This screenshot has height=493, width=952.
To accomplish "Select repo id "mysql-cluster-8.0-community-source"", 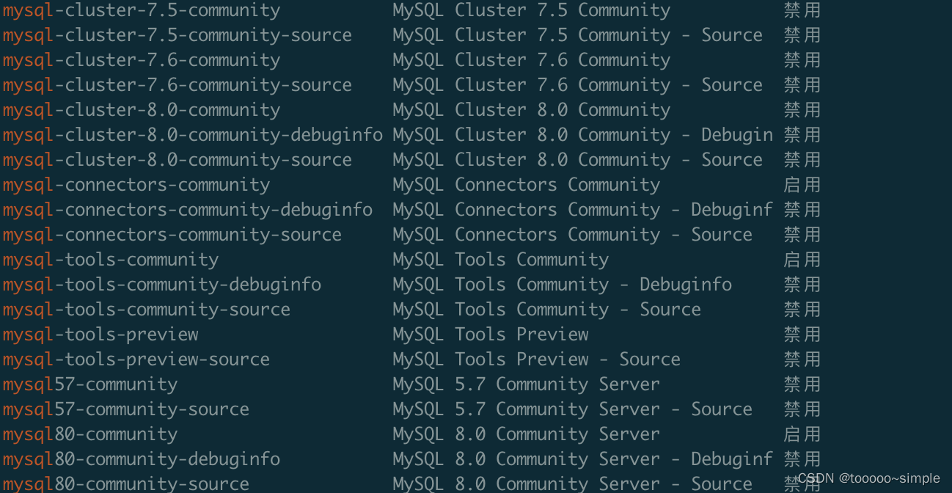I will coord(177,160).
